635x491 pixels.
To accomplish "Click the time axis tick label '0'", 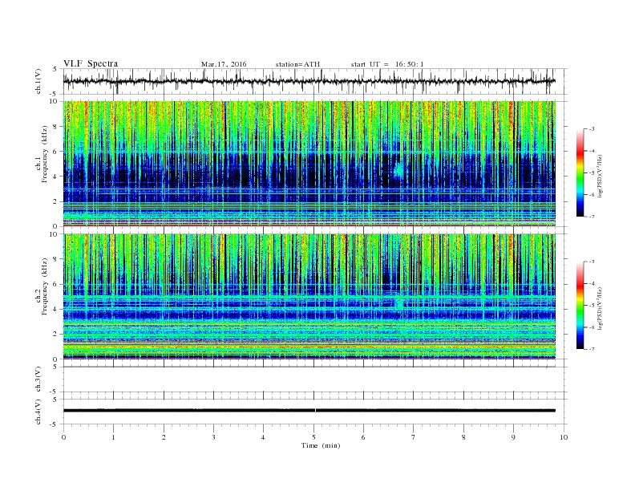I will click(63, 437).
